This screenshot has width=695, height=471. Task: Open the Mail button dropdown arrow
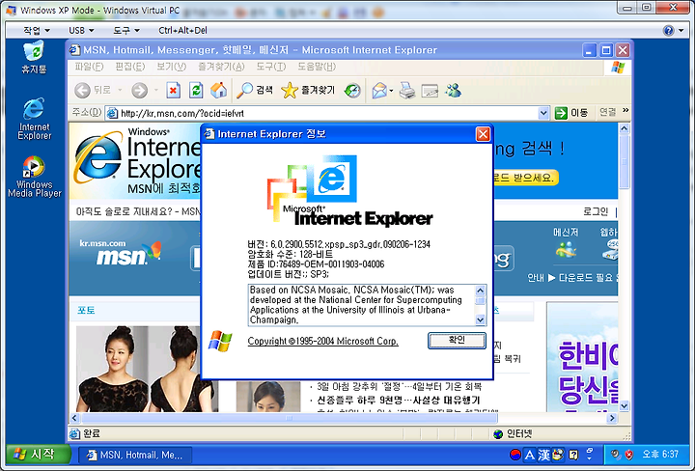tap(391, 91)
